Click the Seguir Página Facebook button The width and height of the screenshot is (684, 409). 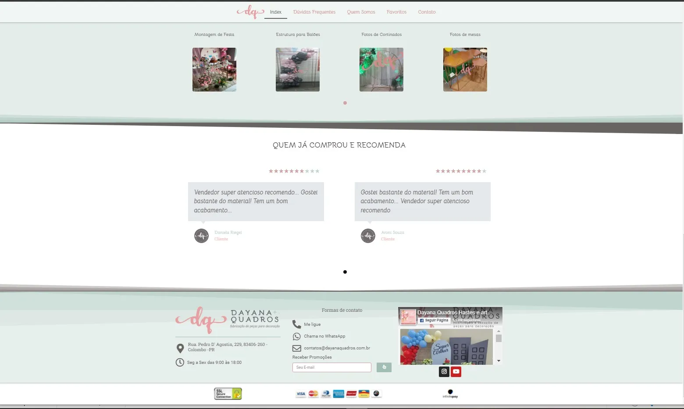pos(434,320)
